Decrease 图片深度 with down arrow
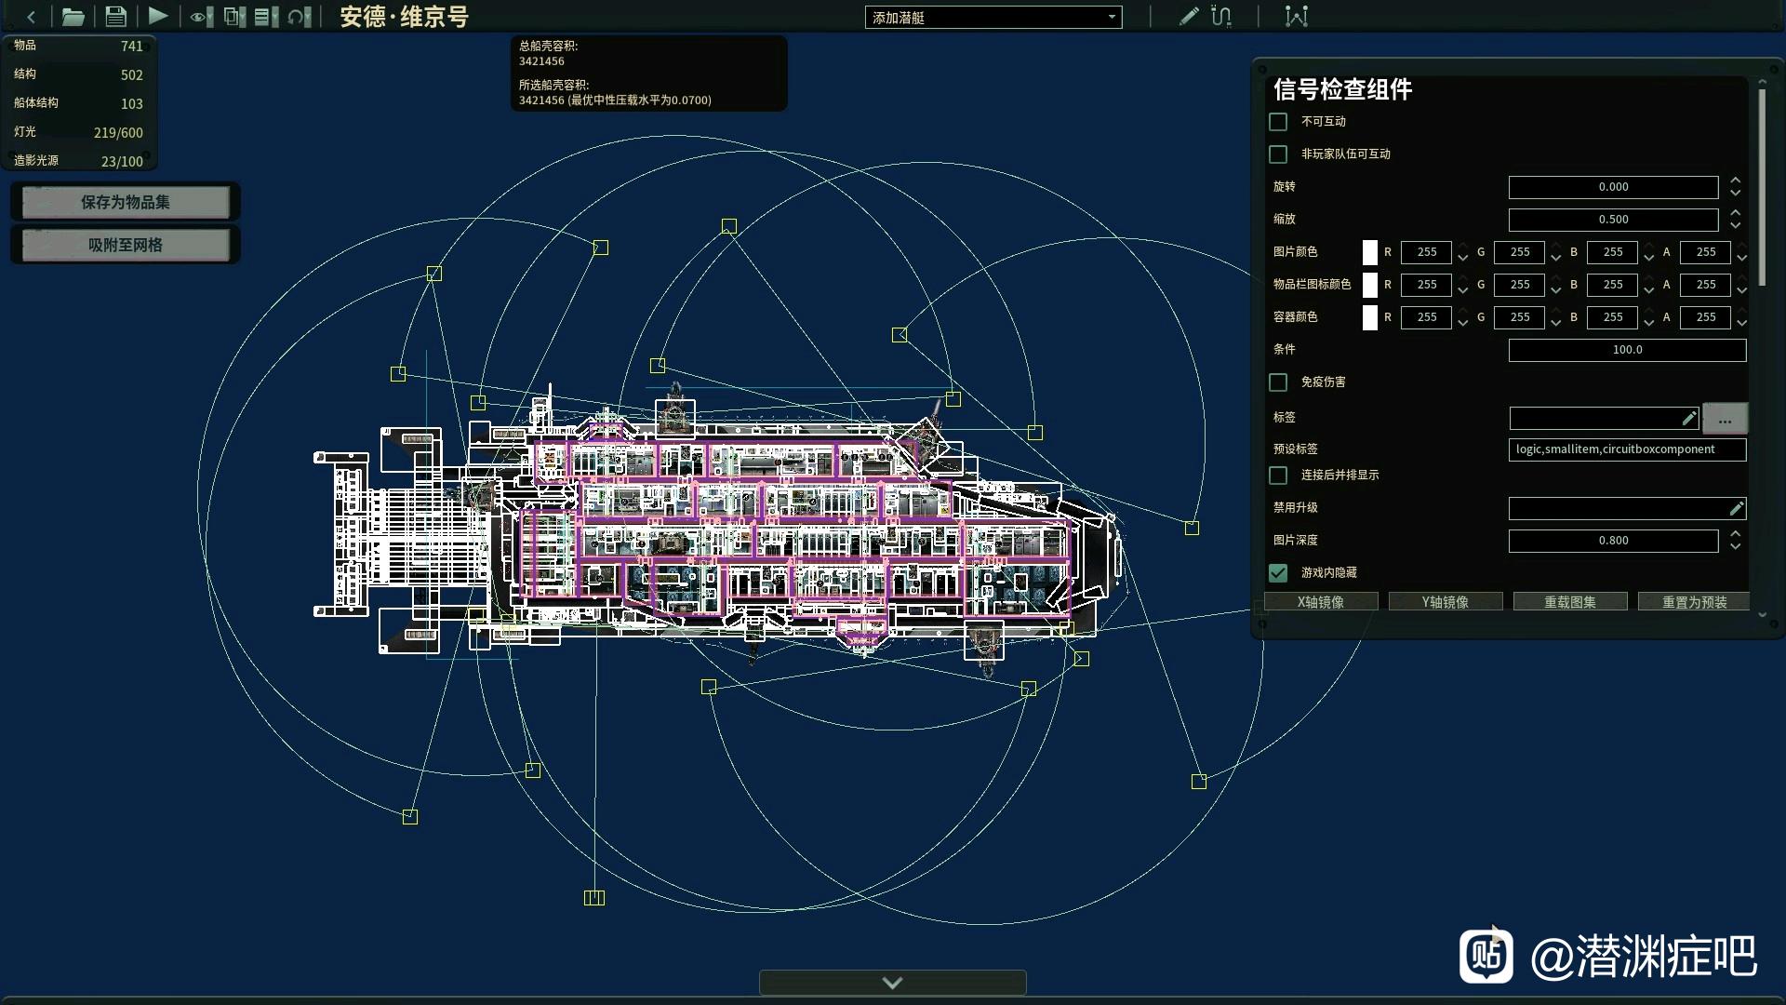Screen dimensions: 1786x1005 [x=1735, y=546]
